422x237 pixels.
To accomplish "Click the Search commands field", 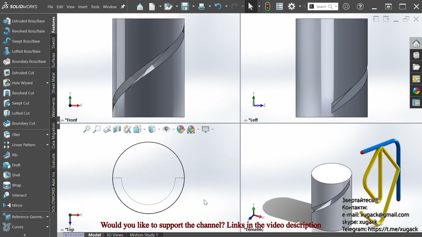I will (323, 7).
